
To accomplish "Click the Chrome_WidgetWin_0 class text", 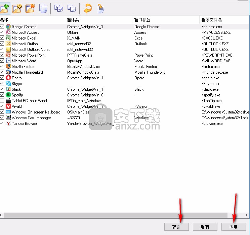I will click(85, 95).
